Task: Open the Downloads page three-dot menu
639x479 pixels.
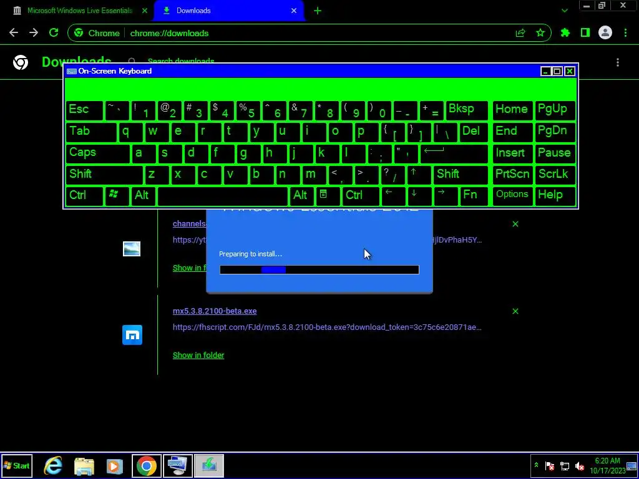Action: pyautogui.click(x=618, y=62)
